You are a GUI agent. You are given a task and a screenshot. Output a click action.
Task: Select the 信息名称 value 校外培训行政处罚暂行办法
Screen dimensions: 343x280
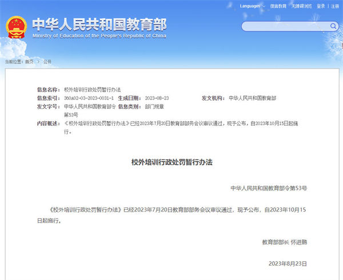pyautogui.click(x=92, y=90)
